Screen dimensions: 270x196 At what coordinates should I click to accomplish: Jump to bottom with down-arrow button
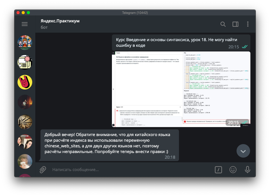pos(243,151)
